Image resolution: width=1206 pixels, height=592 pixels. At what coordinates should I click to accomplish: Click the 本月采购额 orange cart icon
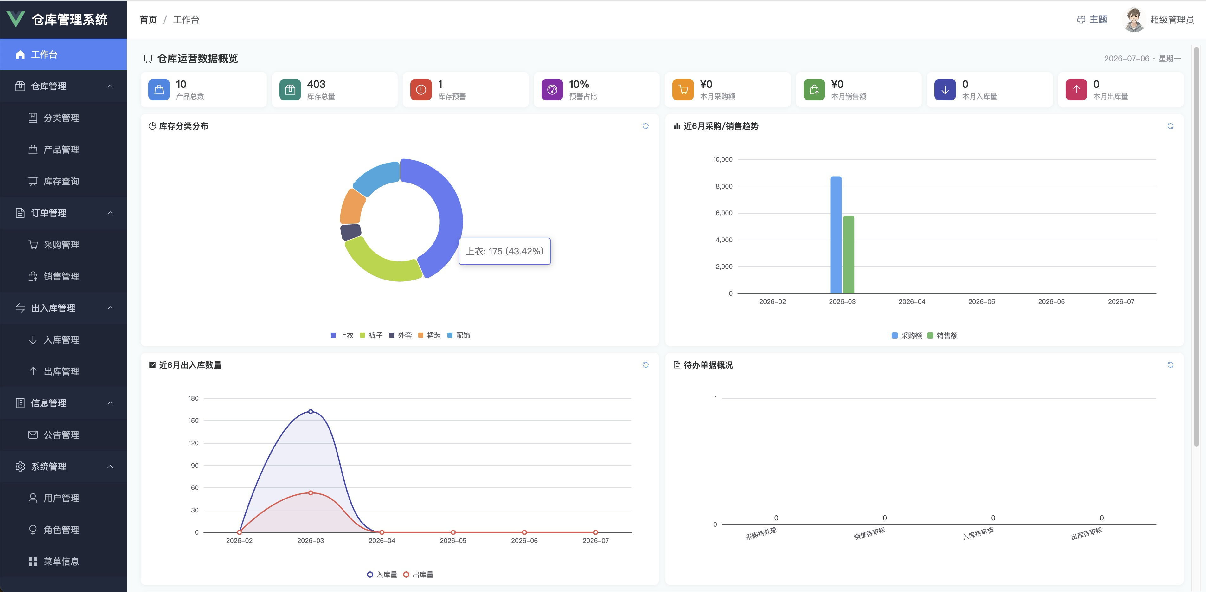[683, 89]
